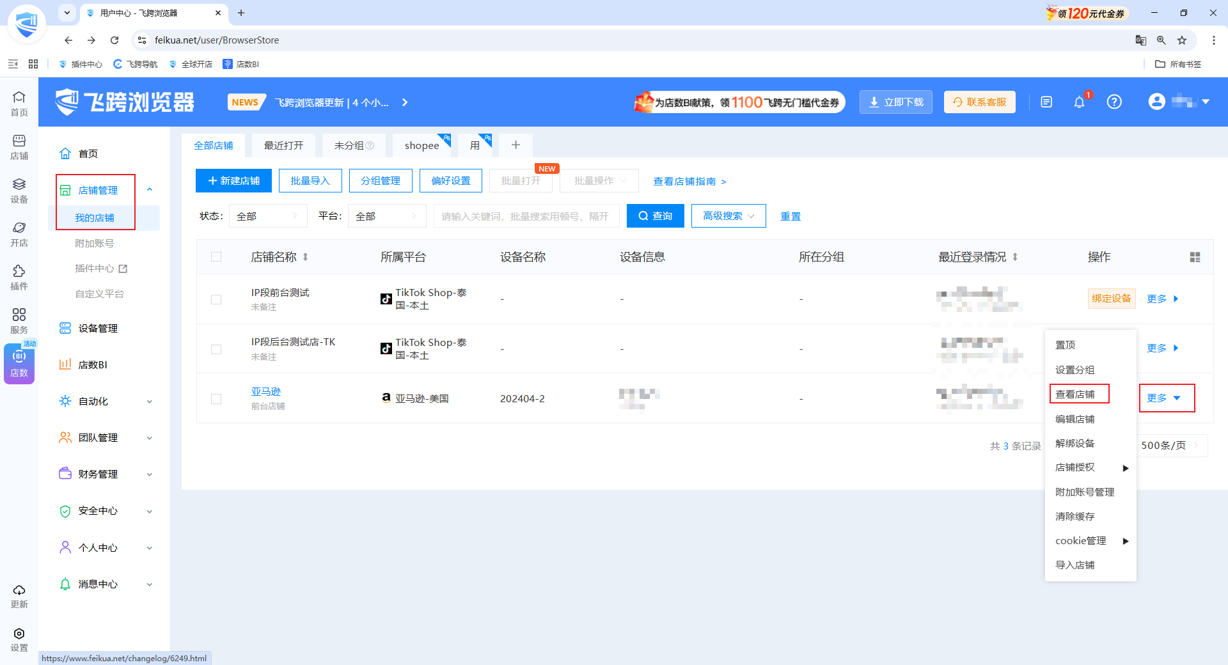1228x665 pixels.
Task: Click the browser translate page icon
Action: click(1141, 40)
